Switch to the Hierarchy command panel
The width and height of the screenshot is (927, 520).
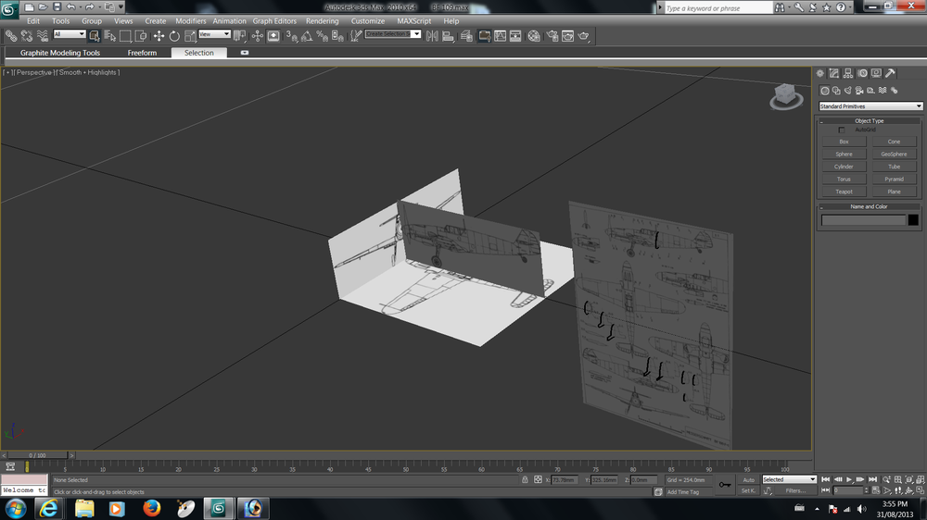tap(848, 73)
